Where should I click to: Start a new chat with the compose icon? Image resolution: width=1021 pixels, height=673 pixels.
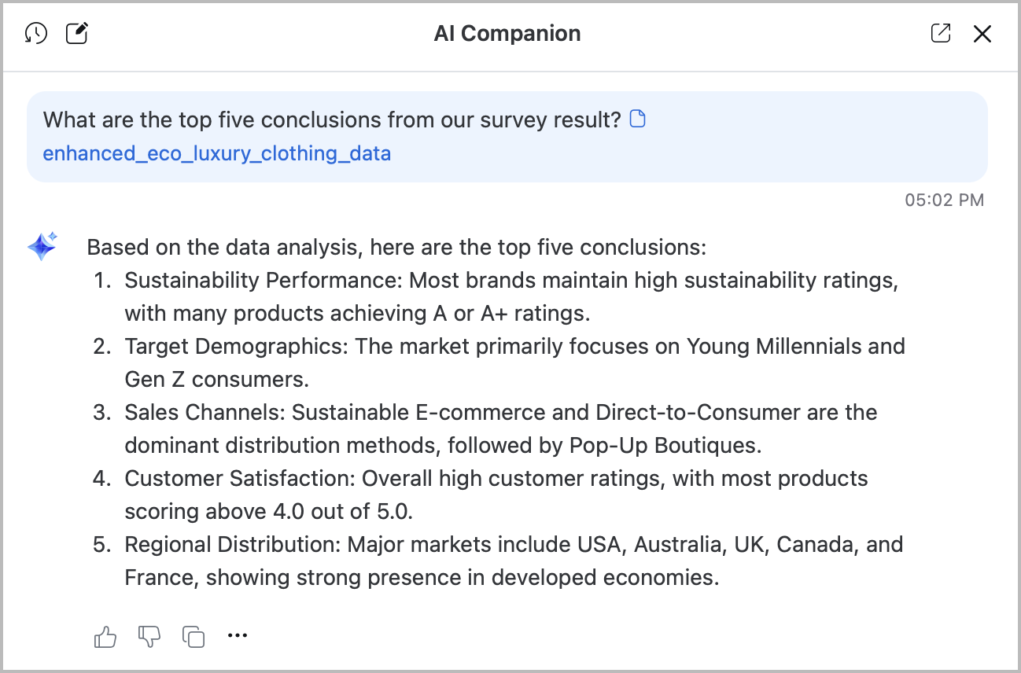tap(76, 34)
